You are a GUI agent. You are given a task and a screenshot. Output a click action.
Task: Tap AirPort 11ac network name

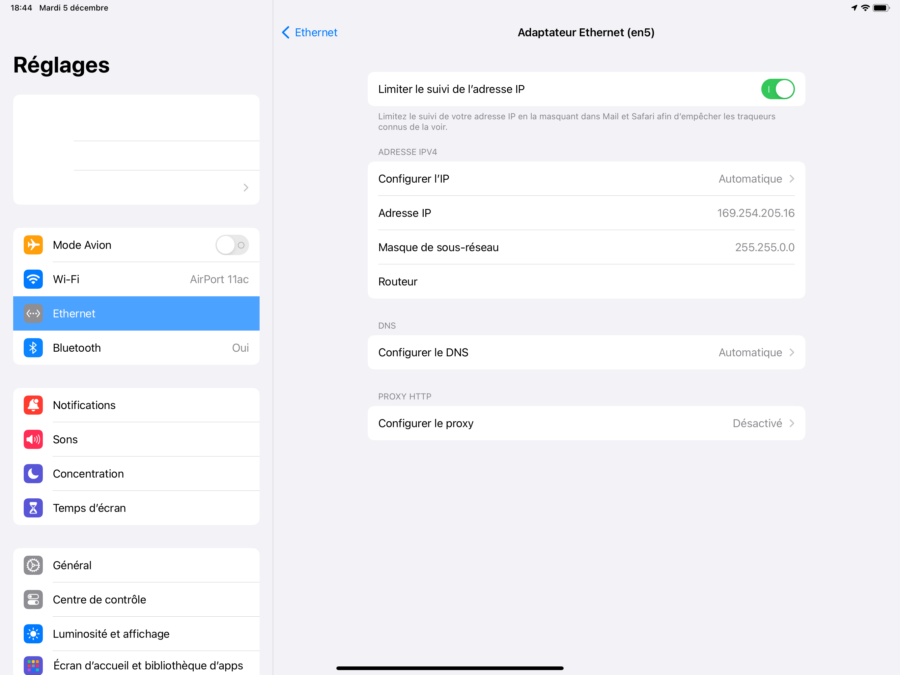pyautogui.click(x=219, y=279)
